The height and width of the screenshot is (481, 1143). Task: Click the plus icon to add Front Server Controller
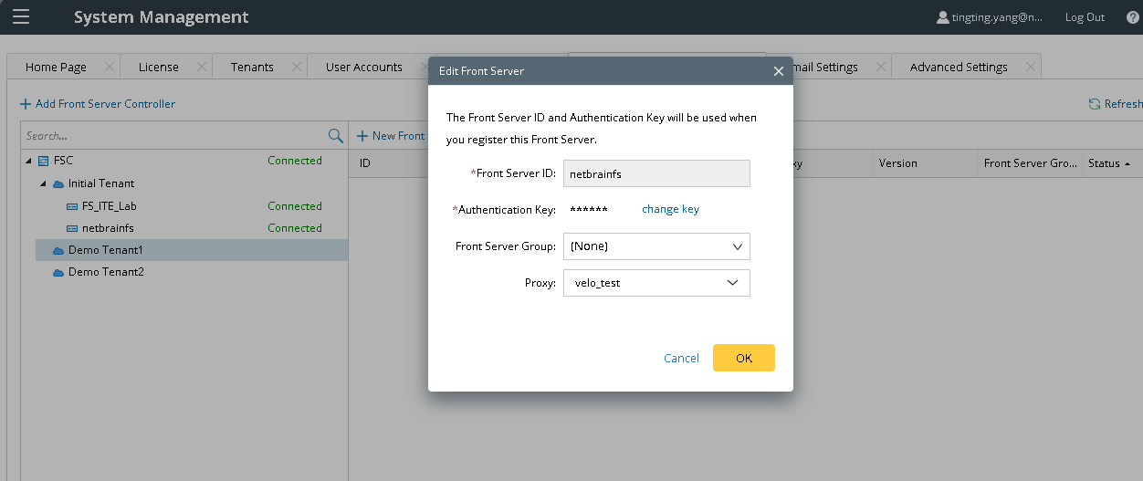click(26, 104)
